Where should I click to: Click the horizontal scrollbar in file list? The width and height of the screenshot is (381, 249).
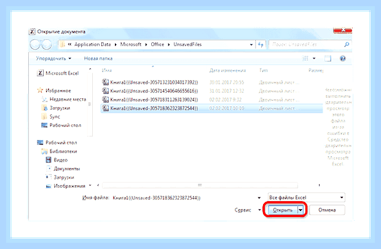point(200,185)
